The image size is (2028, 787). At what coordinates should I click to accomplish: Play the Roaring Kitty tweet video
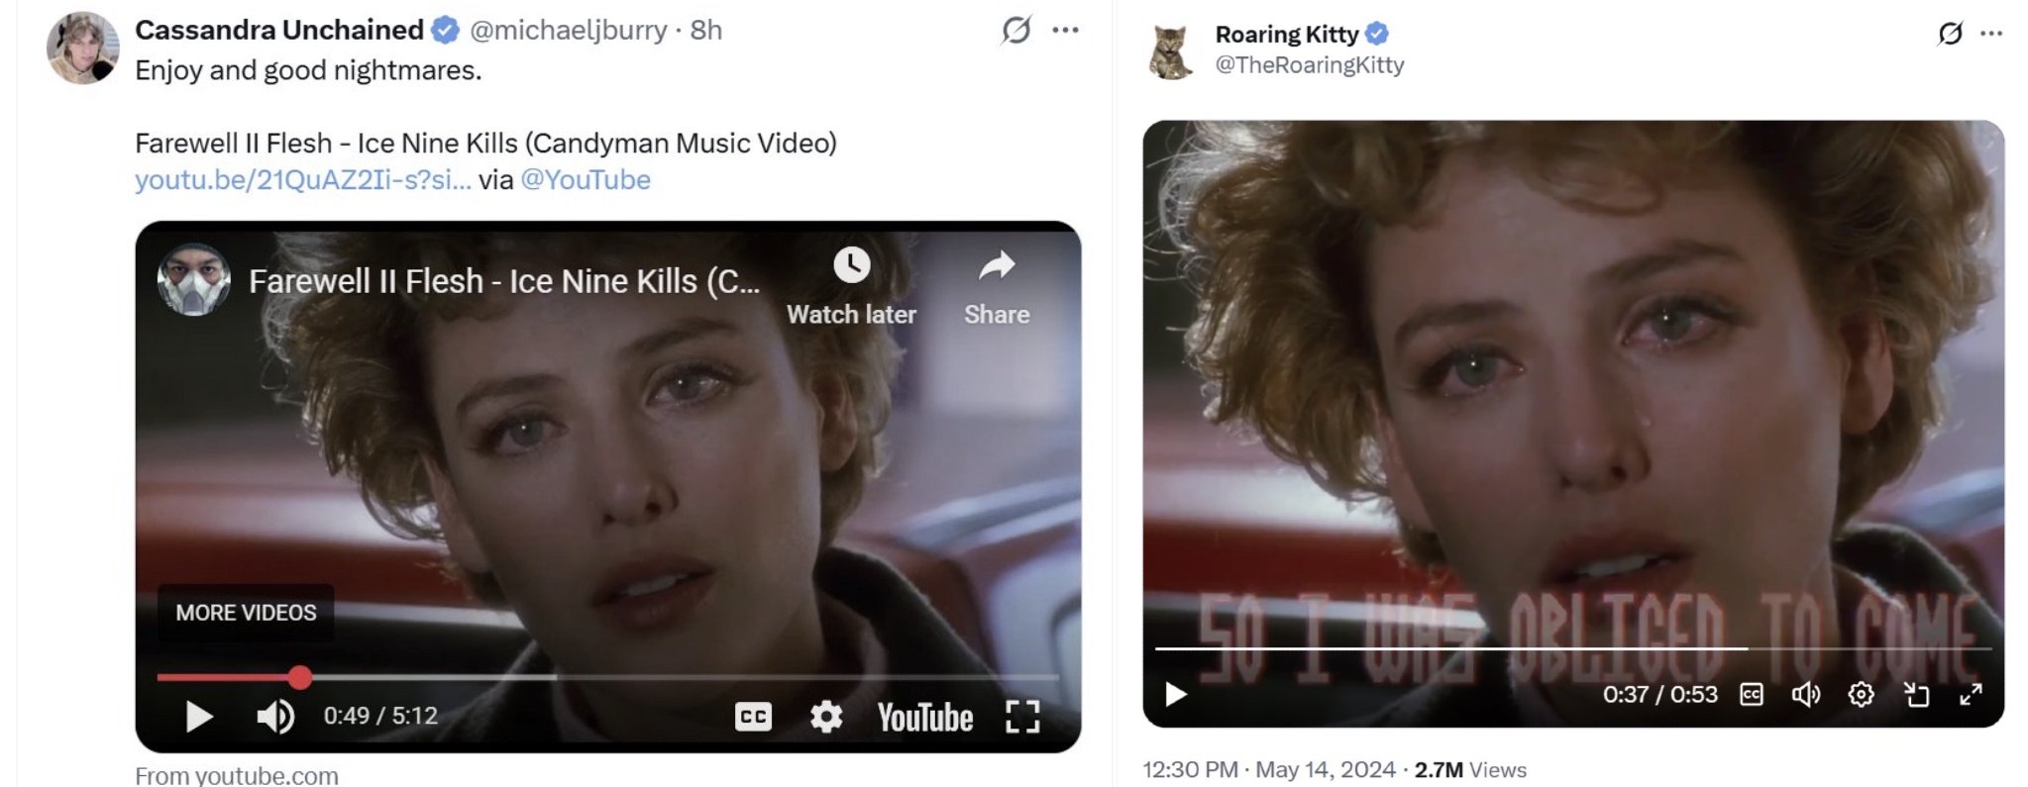point(1176,694)
